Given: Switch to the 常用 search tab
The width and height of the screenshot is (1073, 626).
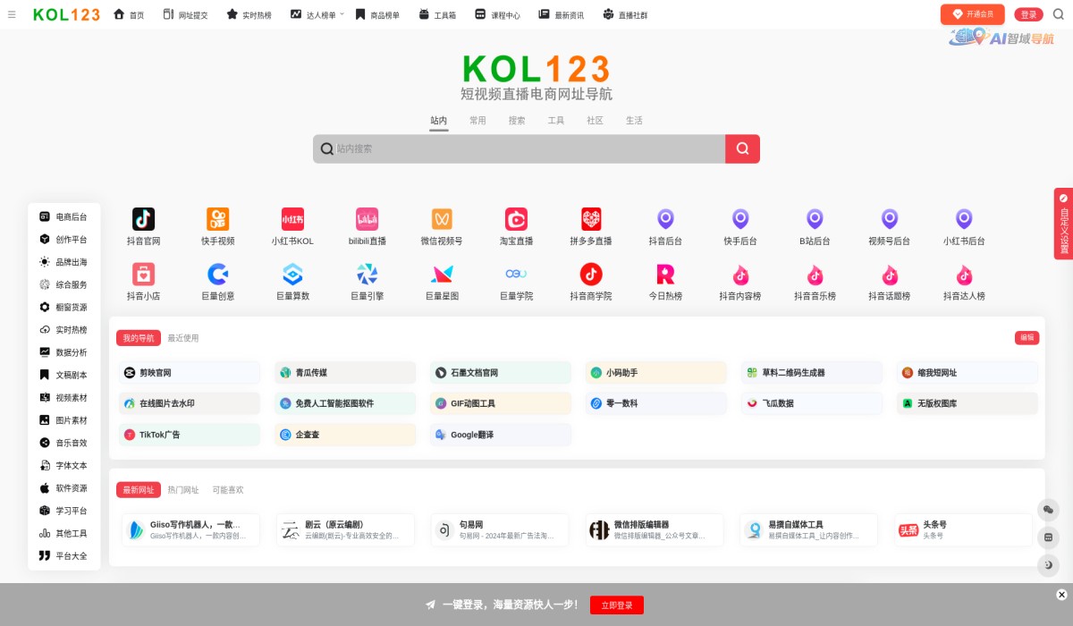Looking at the screenshot, I should 477,120.
